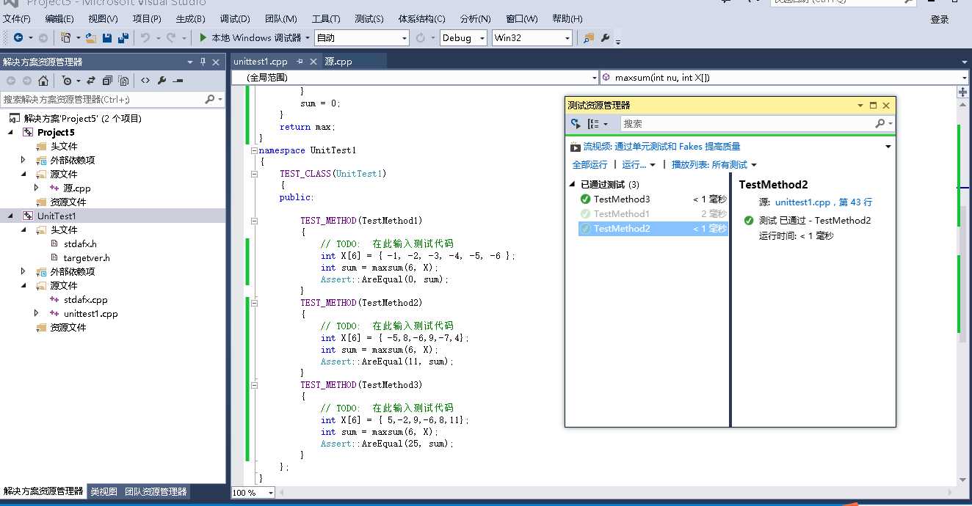Open the 调试(D) menu
This screenshot has width=972, height=506.
pos(234,19)
